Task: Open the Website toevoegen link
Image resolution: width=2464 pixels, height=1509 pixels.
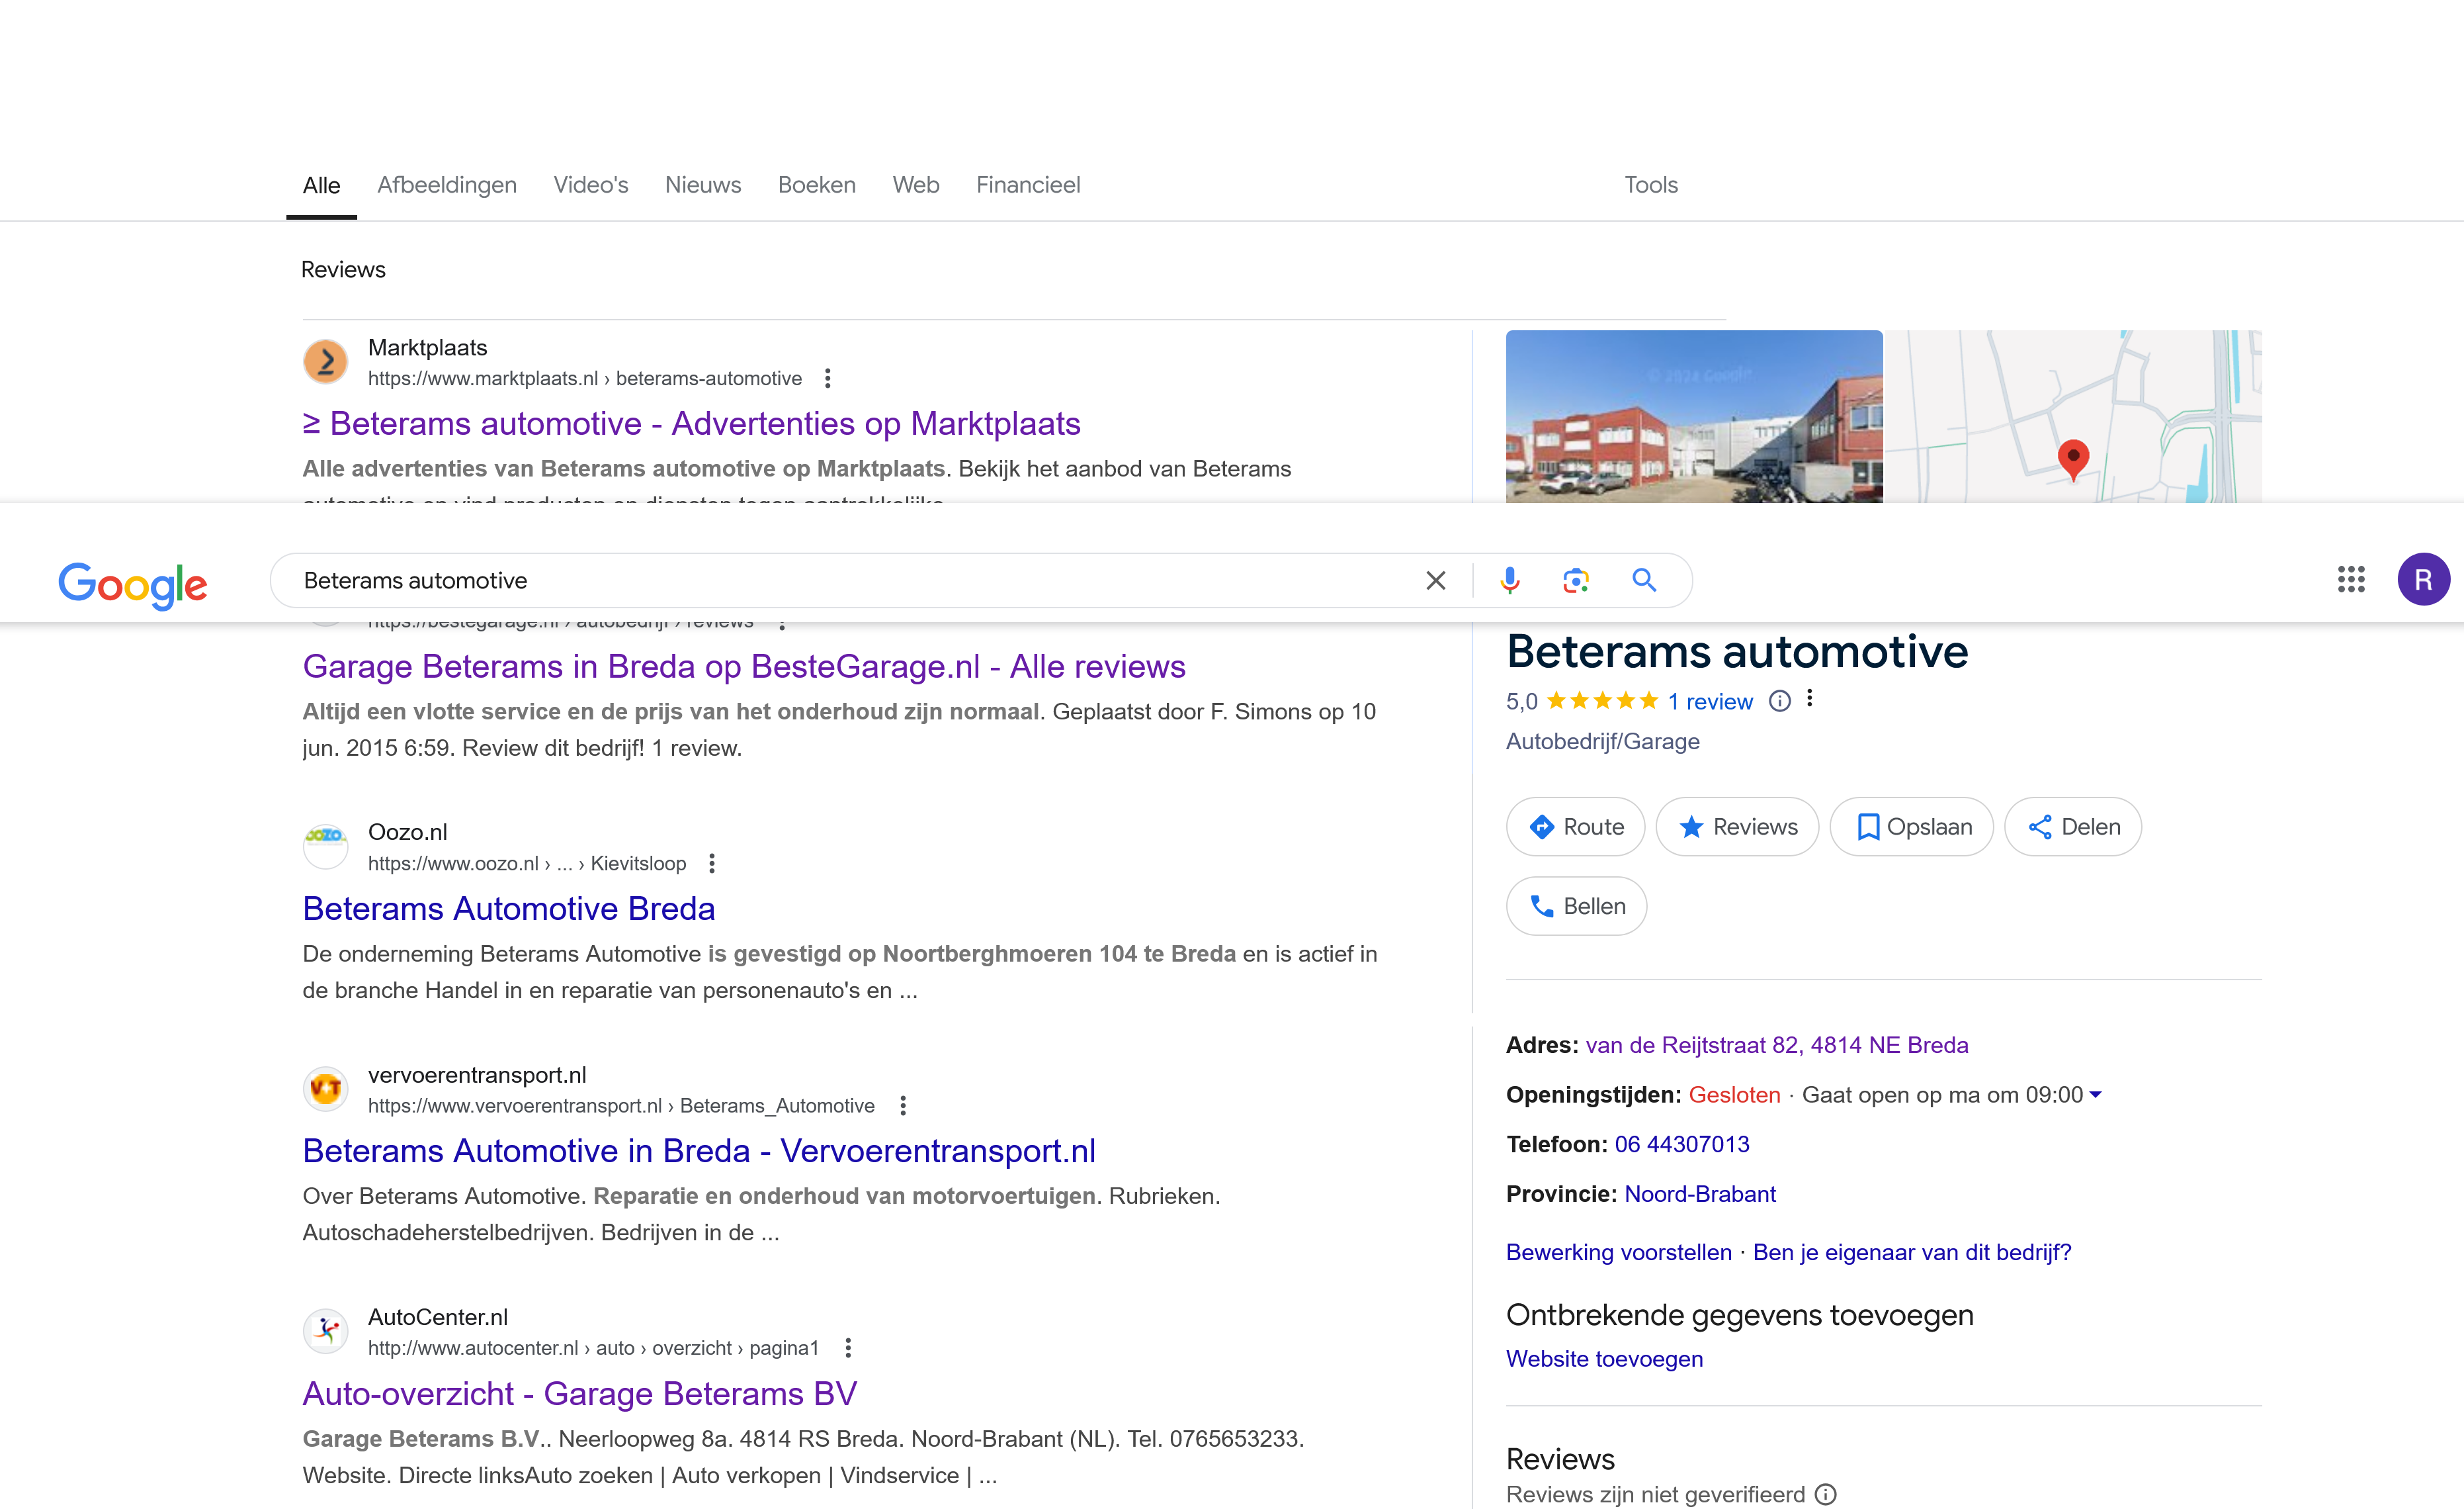Action: 1604,1359
